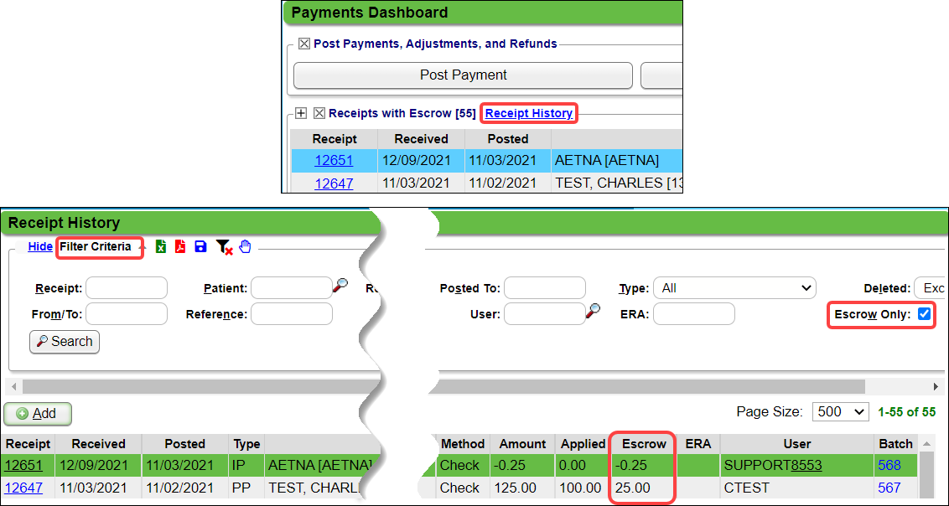Open the Type dropdown showing All
Viewport: 949px width, 506px height.
click(734, 287)
